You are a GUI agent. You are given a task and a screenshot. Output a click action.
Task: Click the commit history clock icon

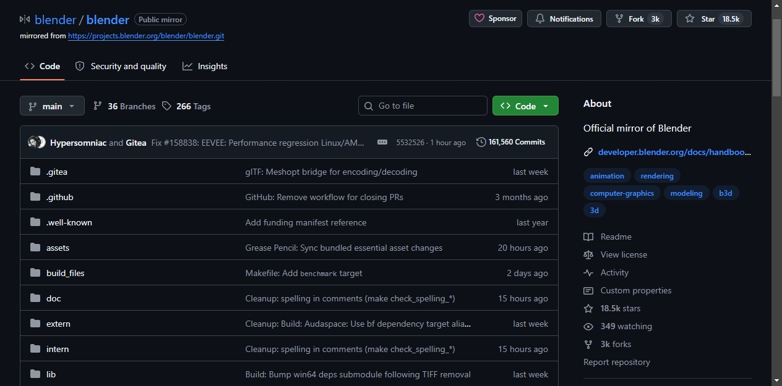click(x=481, y=142)
